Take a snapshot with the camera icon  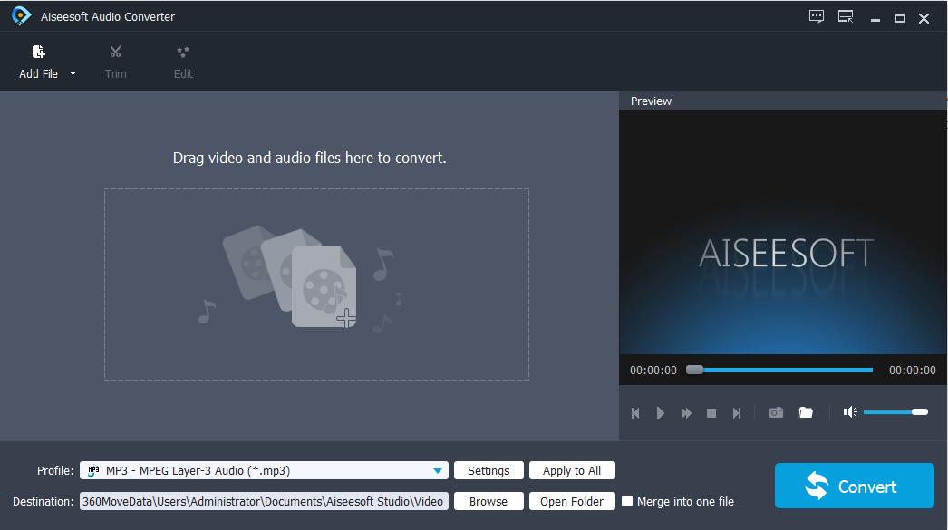tap(776, 412)
